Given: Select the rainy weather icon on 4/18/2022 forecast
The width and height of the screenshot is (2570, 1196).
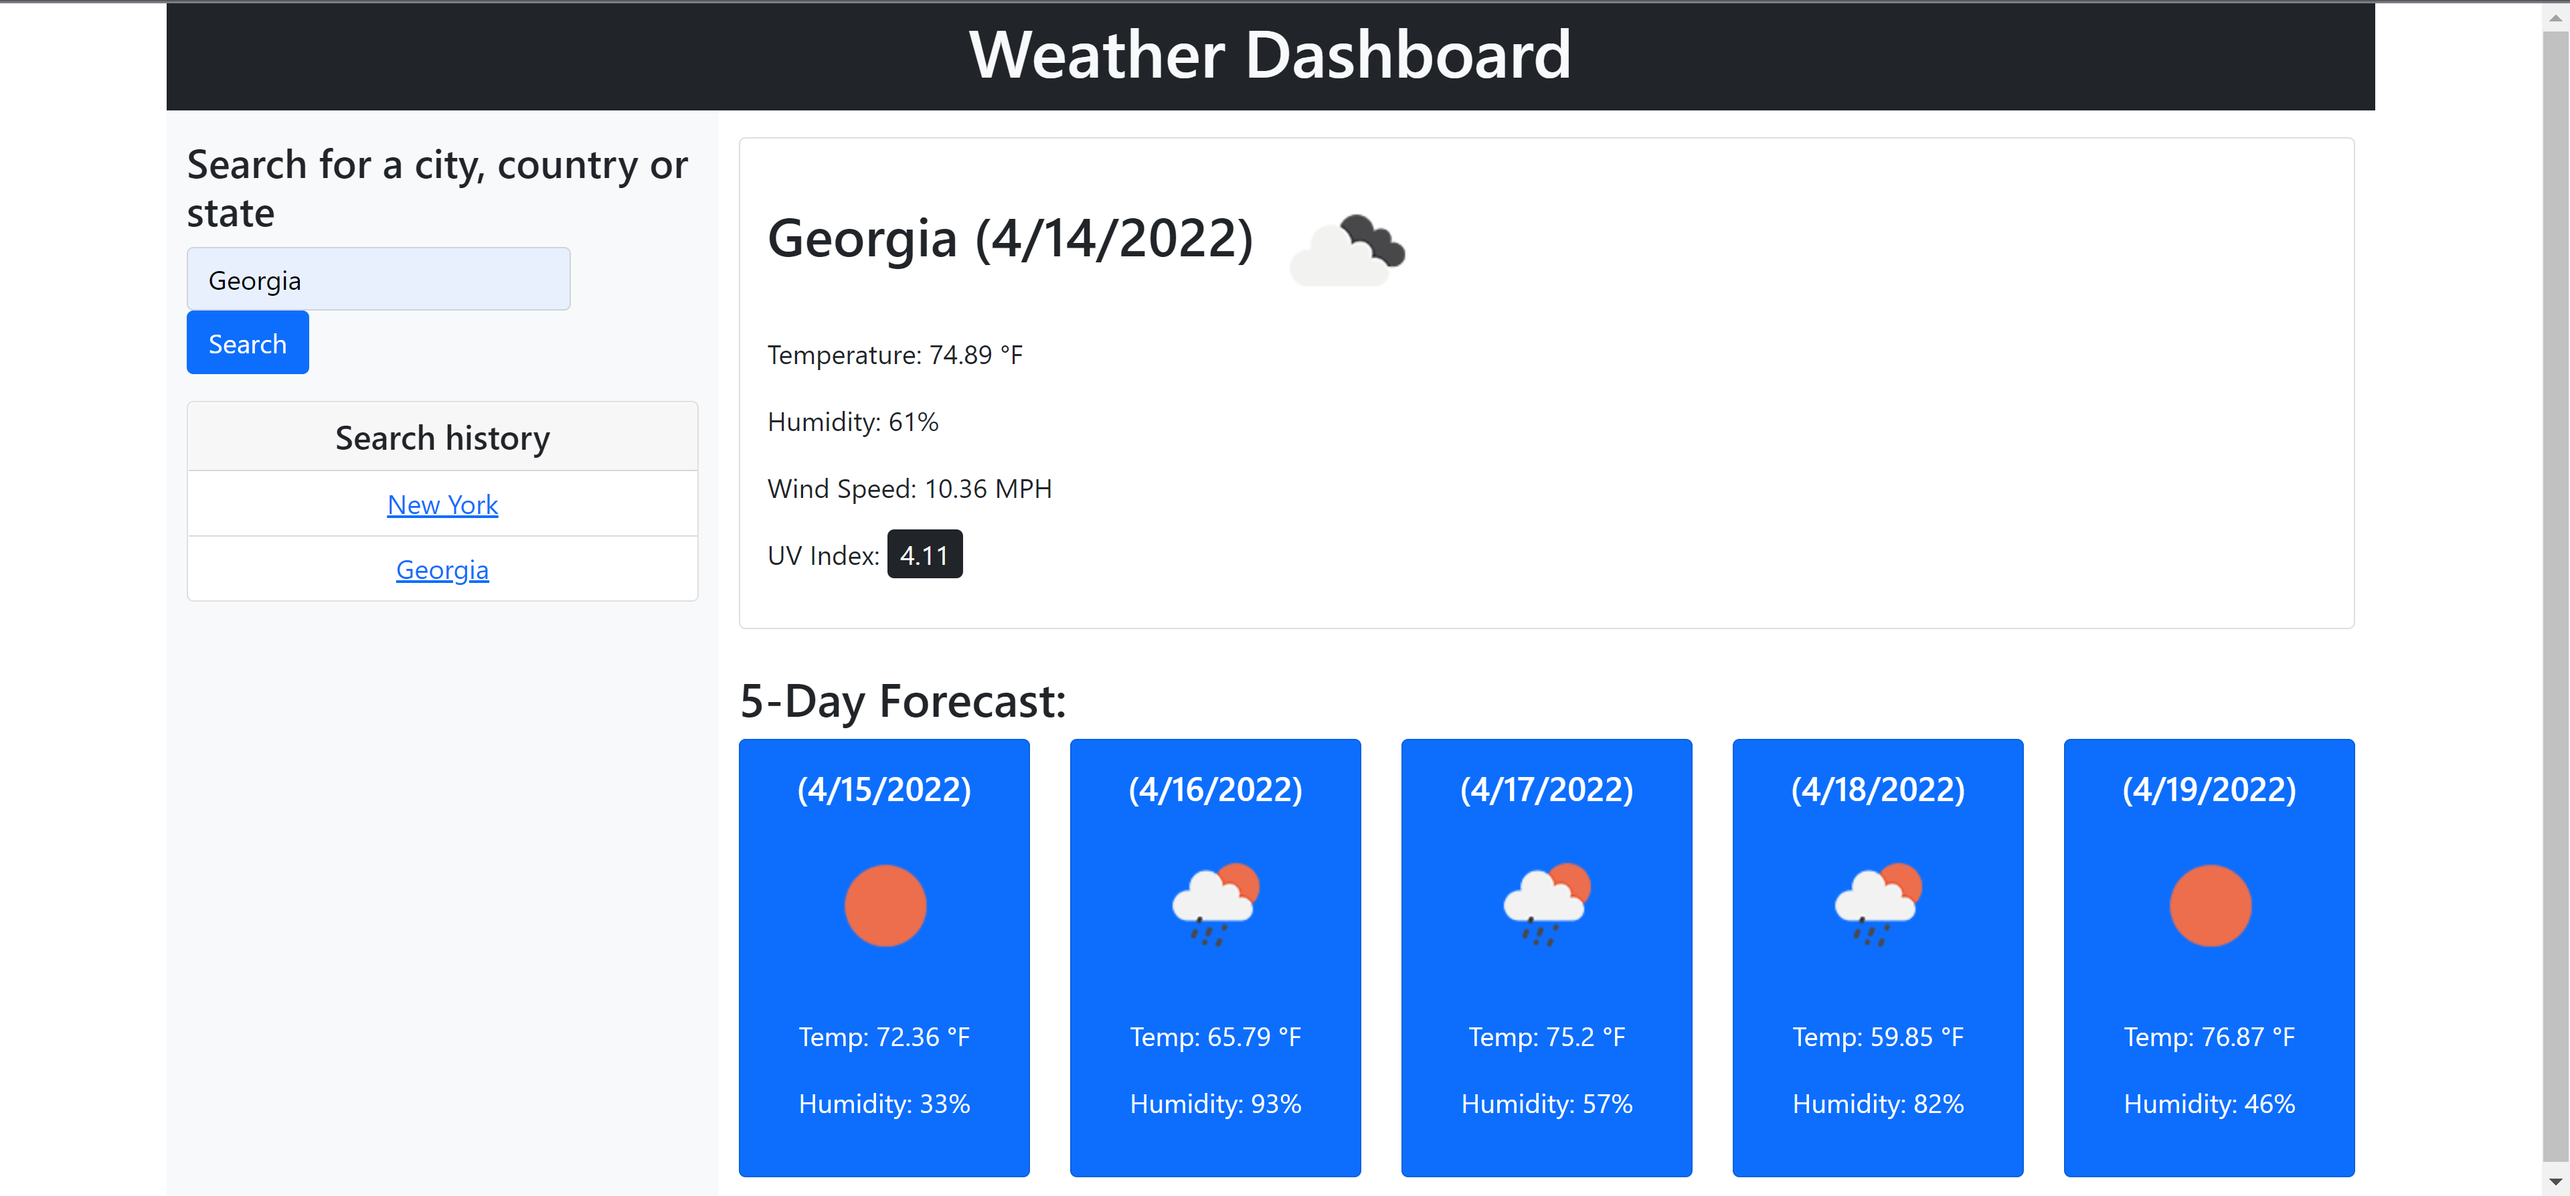Looking at the screenshot, I should point(1877,905).
